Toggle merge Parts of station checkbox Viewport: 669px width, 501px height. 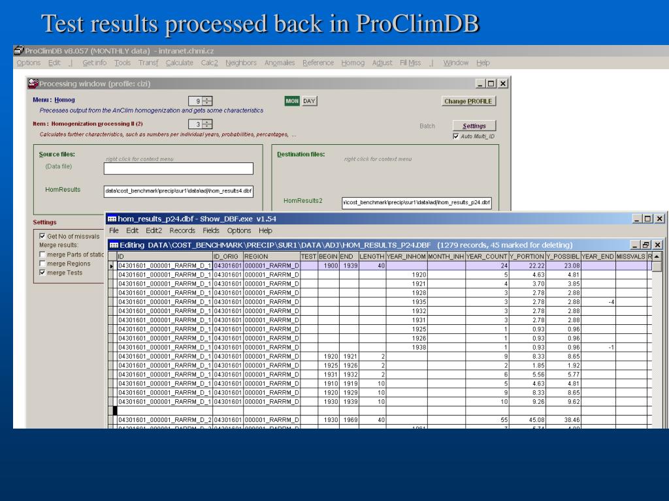42,254
